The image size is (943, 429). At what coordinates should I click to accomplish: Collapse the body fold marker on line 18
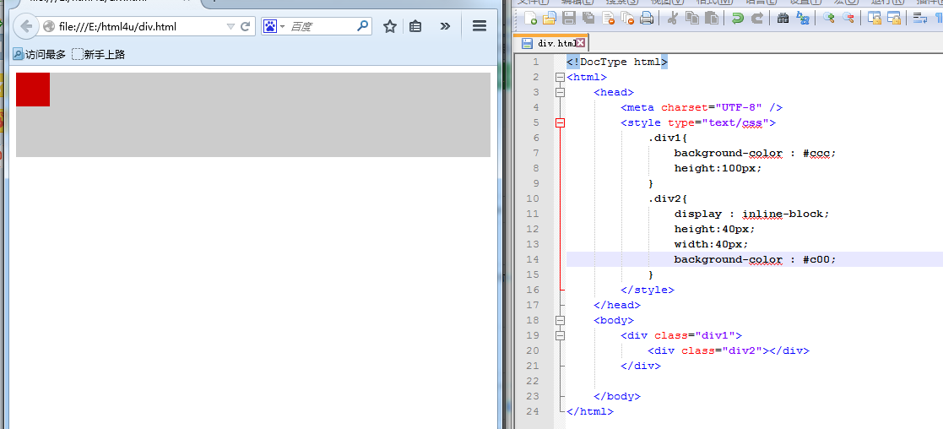[560, 320]
